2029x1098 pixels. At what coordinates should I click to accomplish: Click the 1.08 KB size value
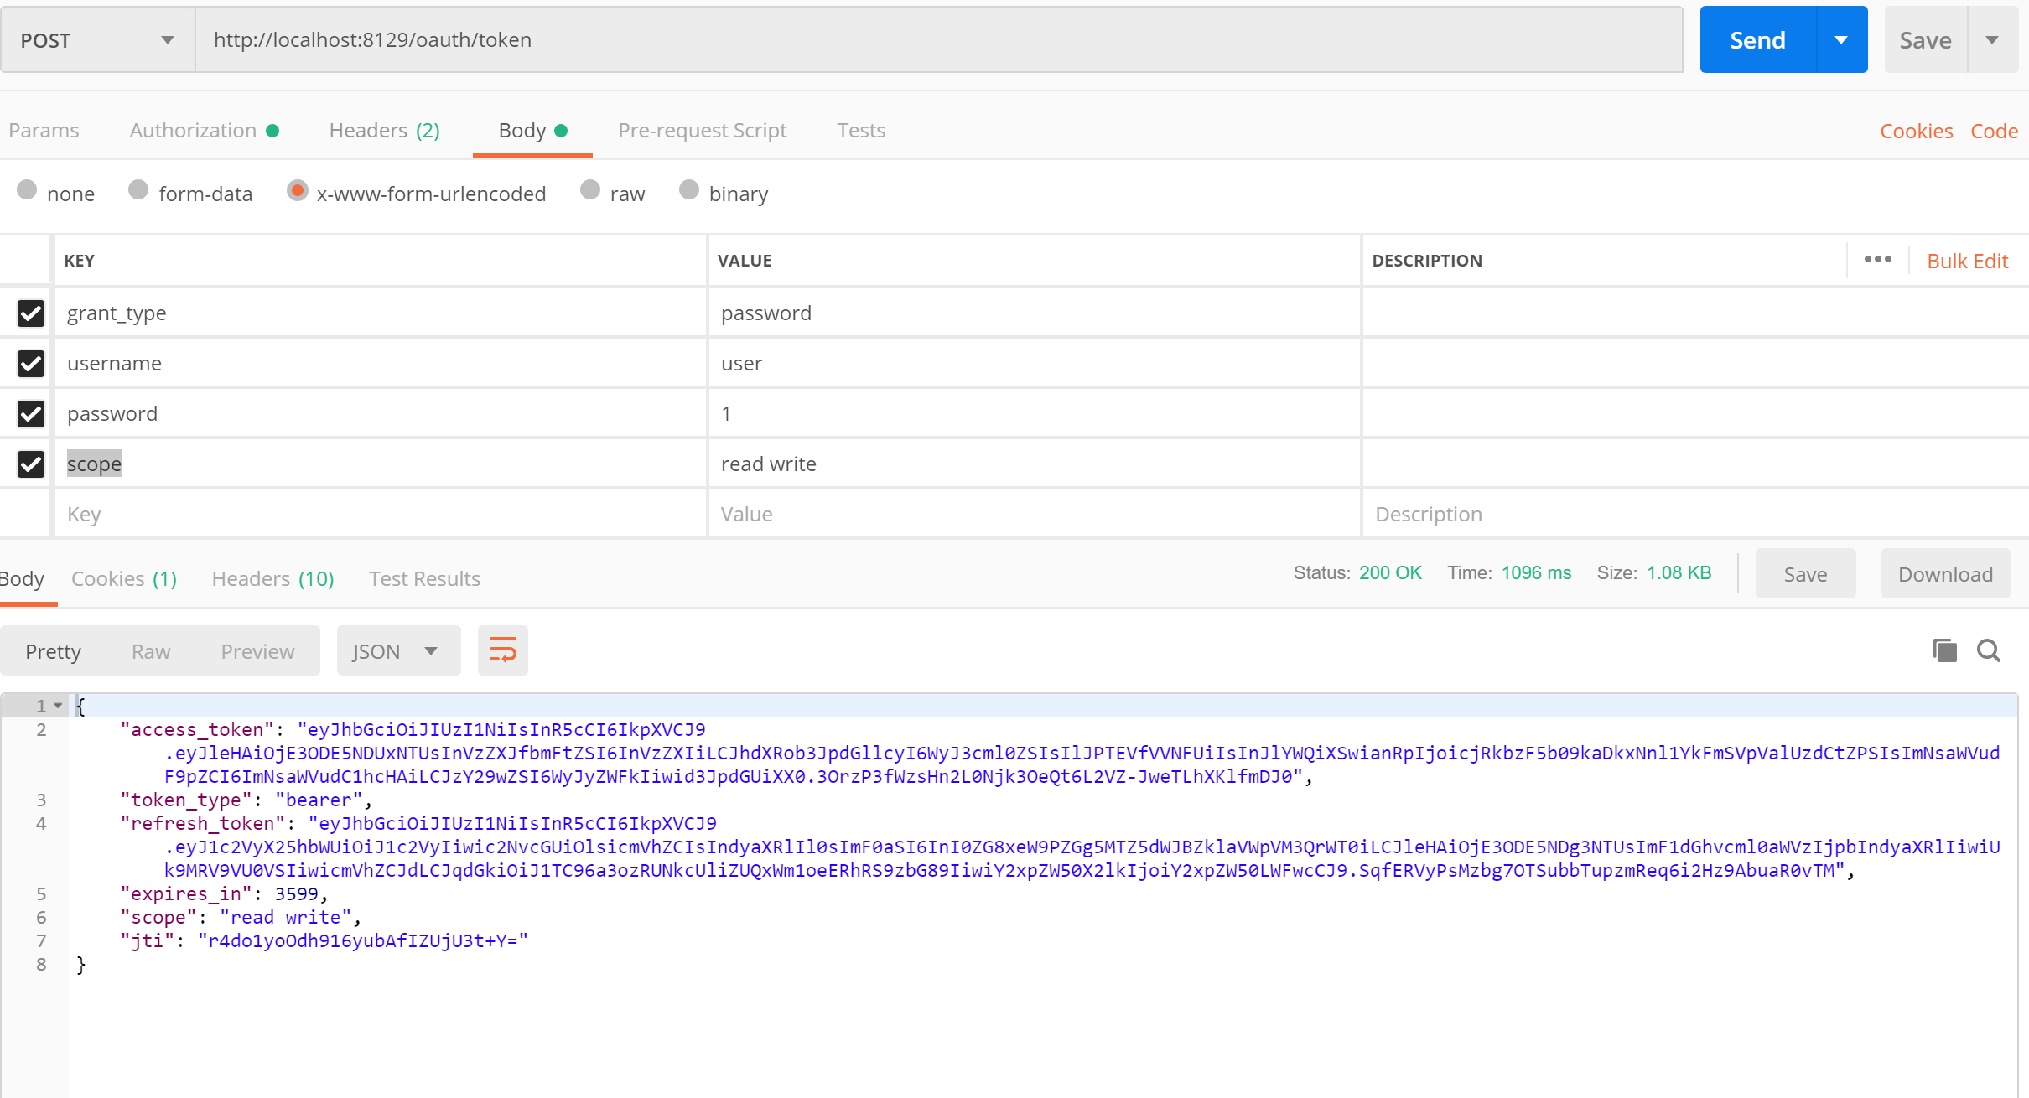pos(1679,573)
